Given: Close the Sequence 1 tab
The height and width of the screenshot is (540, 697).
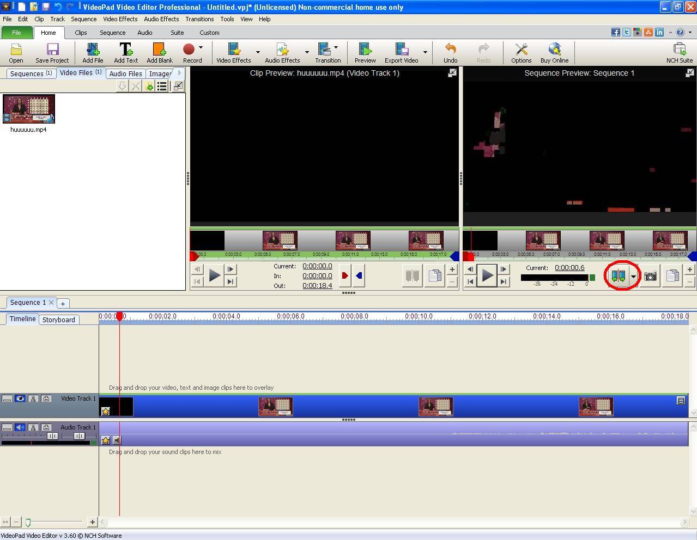Looking at the screenshot, I should [x=51, y=303].
